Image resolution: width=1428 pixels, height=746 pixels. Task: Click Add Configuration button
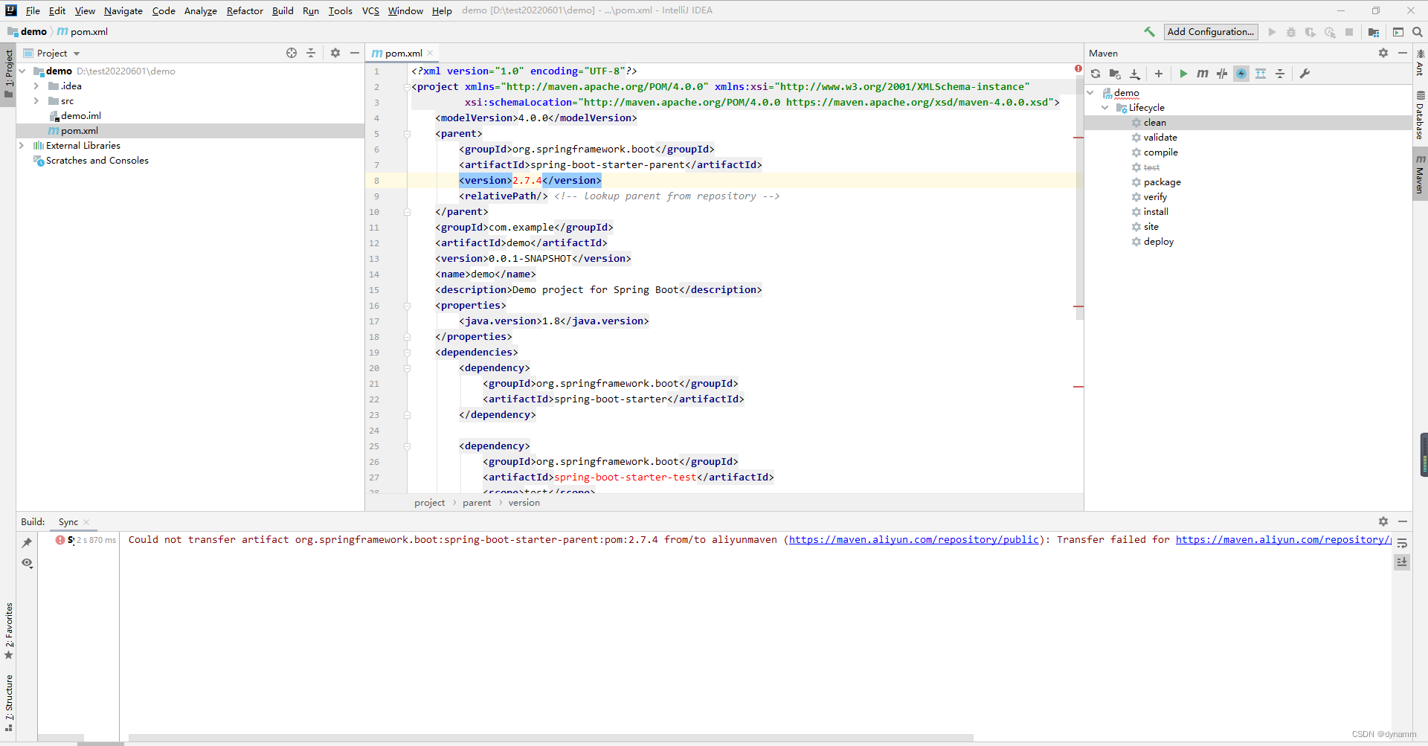tap(1211, 32)
